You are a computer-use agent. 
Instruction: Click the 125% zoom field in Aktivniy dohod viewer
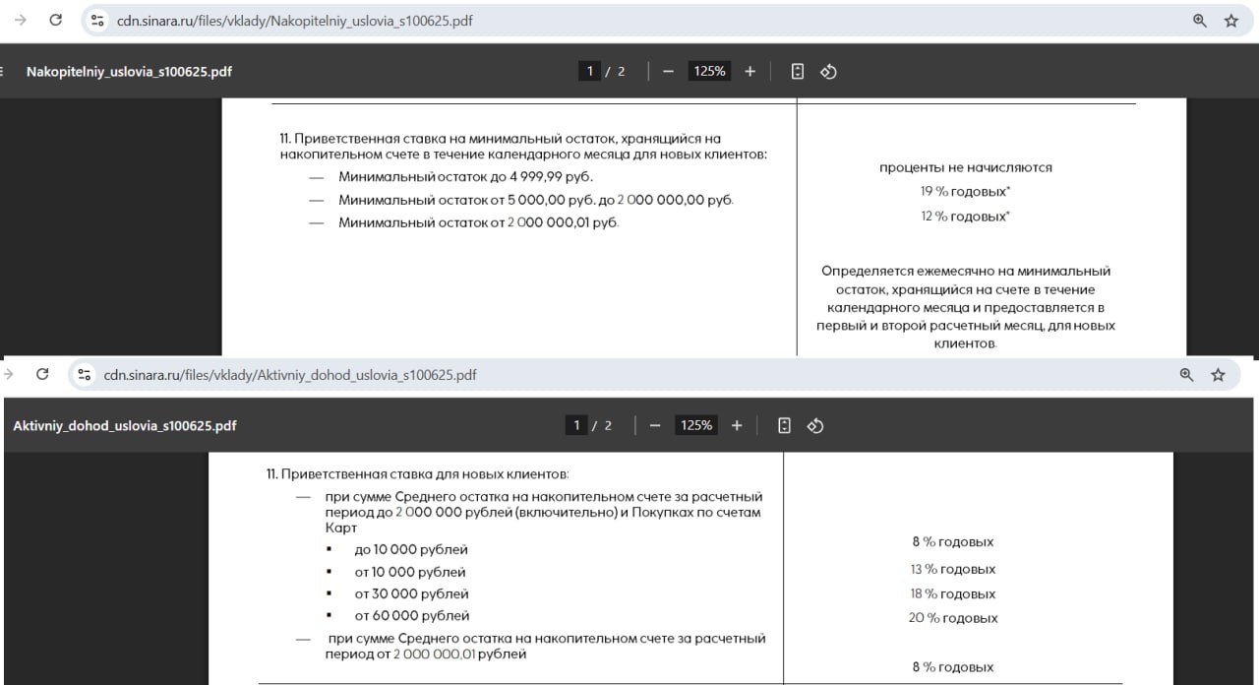(x=696, y=425)
